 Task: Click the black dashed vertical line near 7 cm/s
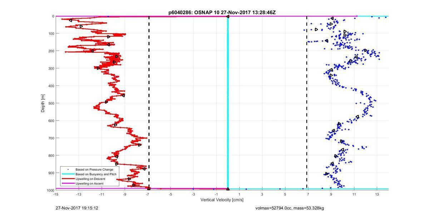click(307, 103)
